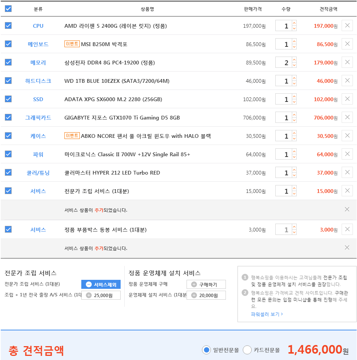Click 구매하기 for 정품 운영체제
Screen dimensions: 357x360
(x=206, y=284)
